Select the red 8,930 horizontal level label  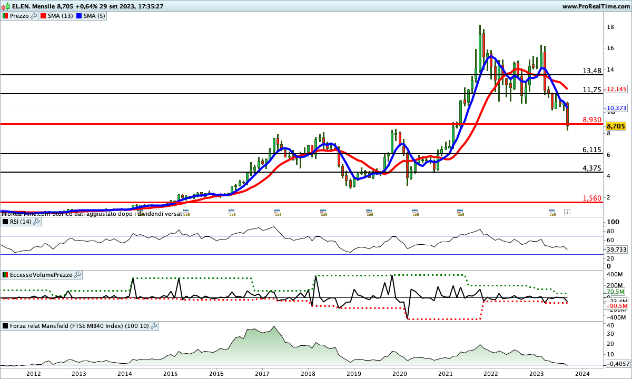pyautogui.click(x=592, y=120)
